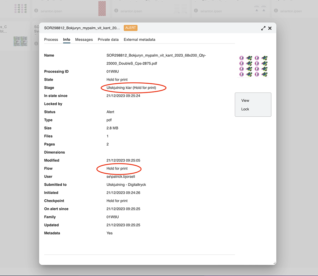Select the Info tab

coord(66,40)
